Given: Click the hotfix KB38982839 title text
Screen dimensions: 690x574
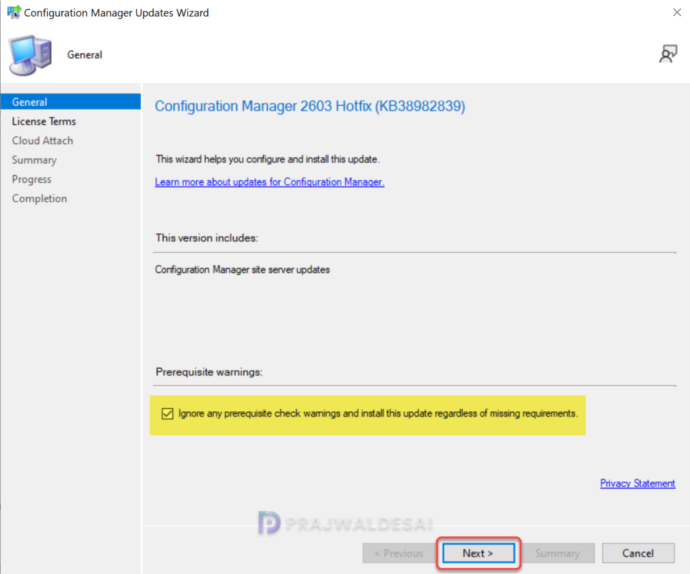Looking at the screenshot, I should click(x=310, y=106).
